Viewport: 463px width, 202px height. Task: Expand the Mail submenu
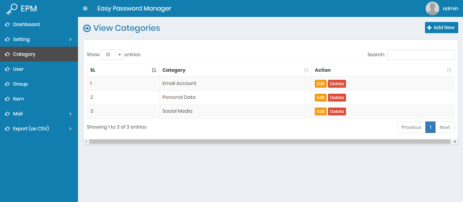pyautogui.click(x=70, y=114)
